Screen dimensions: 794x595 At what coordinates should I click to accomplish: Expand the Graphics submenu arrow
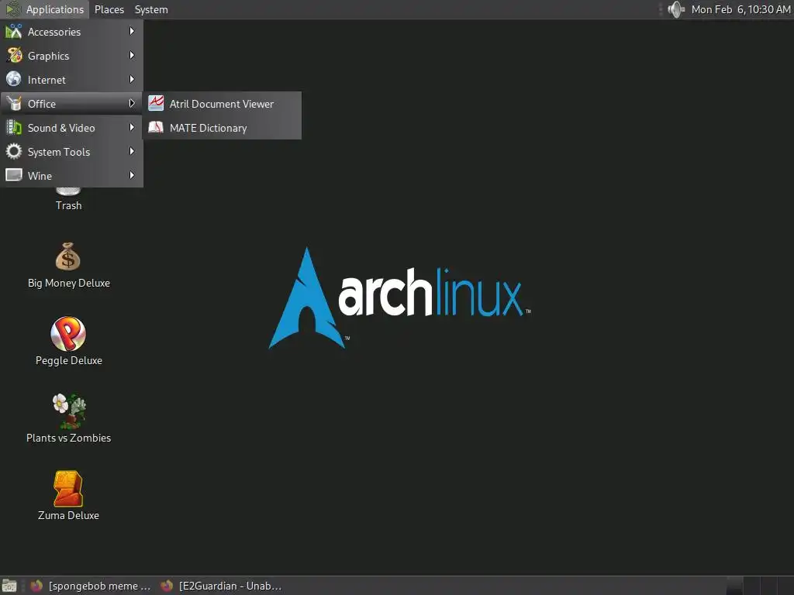(x=132, y=55)
